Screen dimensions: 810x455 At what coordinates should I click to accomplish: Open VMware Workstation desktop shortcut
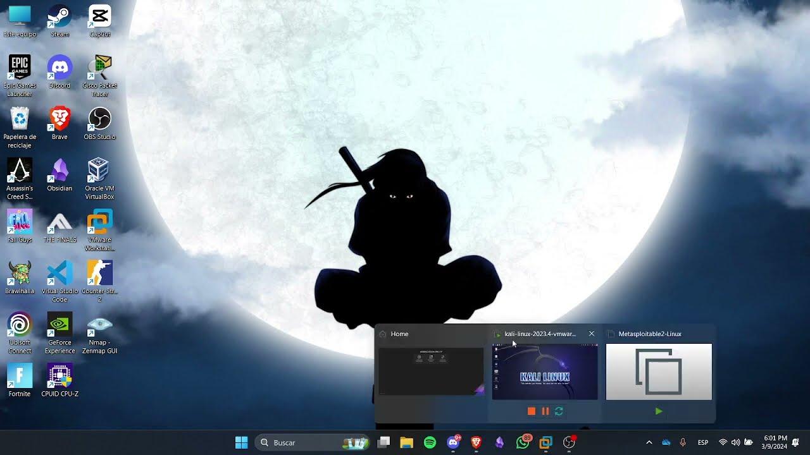point(100,231)
